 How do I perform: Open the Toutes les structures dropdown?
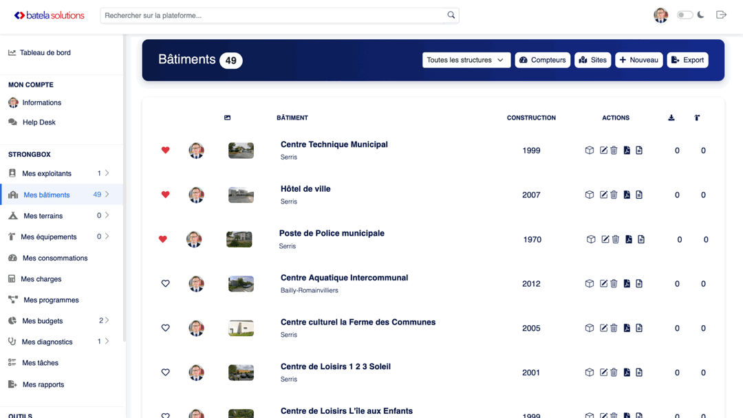[x=466, y=60]
